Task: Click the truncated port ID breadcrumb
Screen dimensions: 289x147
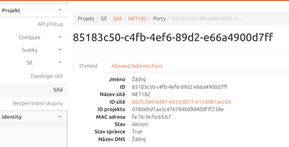Action: point(207,18)
